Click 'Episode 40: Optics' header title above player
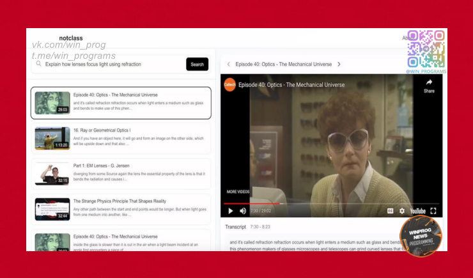Viewport: 473px width, 278px height. [x=284, y=64]
